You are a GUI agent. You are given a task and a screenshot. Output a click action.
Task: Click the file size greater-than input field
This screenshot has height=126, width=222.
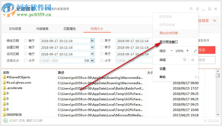[x=62, y=61]
